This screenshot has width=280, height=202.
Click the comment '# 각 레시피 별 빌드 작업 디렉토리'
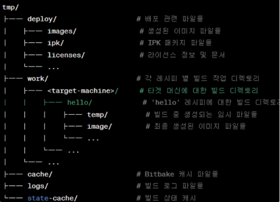[x=198, y=78]
